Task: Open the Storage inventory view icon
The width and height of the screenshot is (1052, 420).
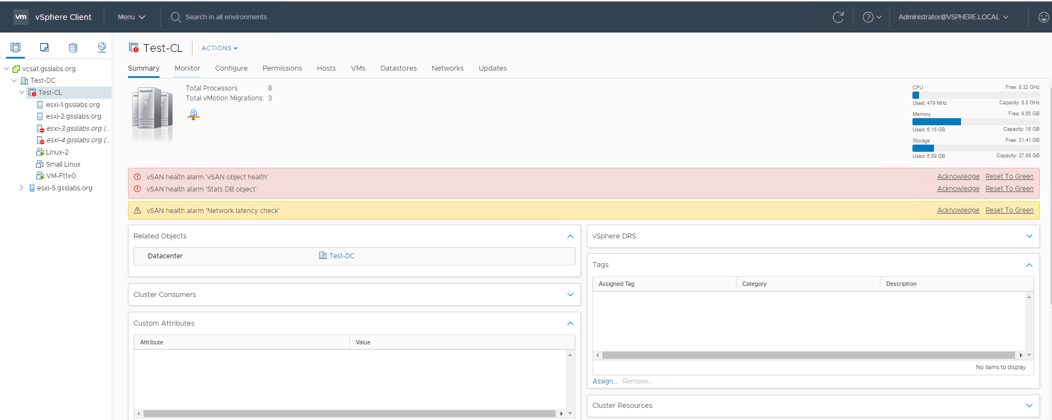Action: tap(73, 47)
